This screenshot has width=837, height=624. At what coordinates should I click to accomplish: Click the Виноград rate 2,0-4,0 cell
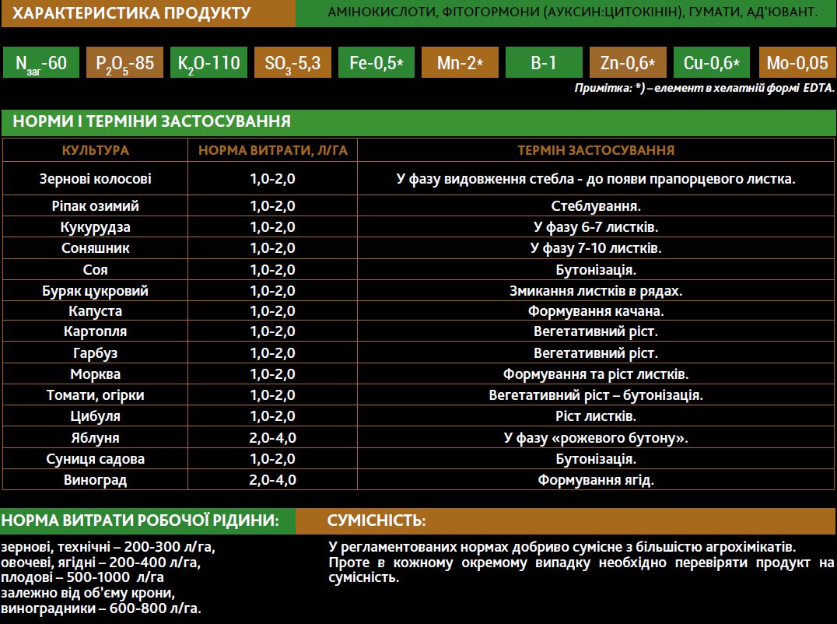coord(273,479)
